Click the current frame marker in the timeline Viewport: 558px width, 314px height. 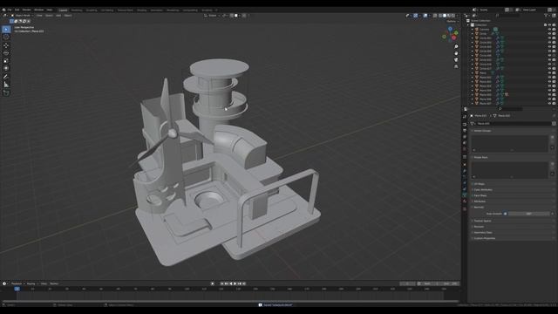click(17, 289)
